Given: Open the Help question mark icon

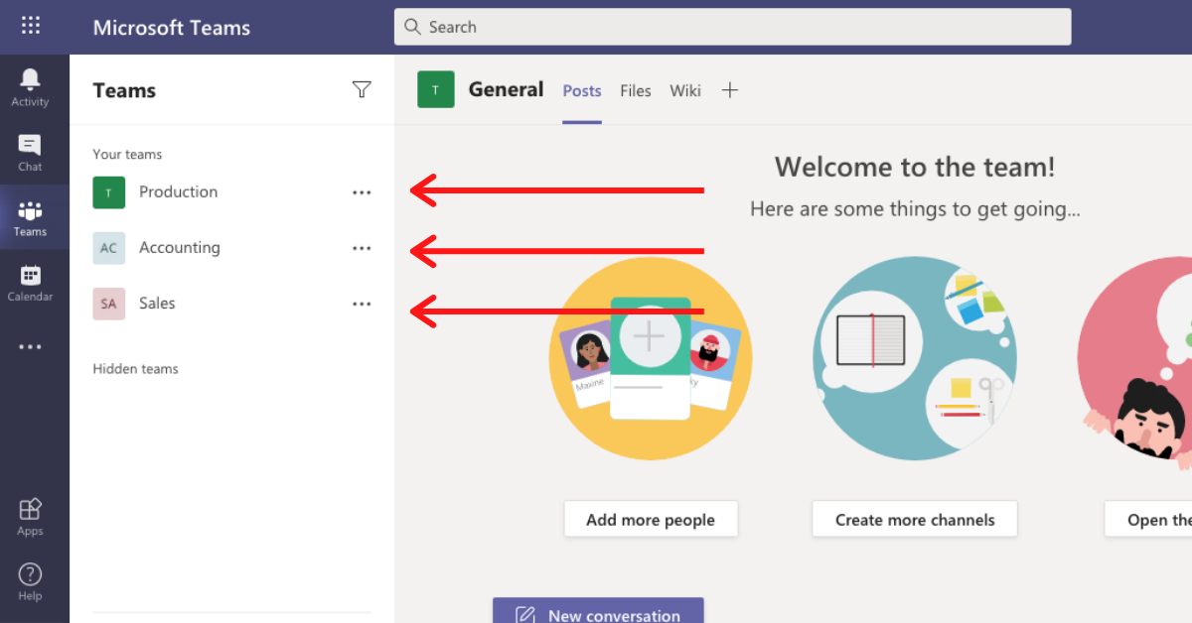Looking at the screenshot, I should pyautogui.click(x=30, y=581).
